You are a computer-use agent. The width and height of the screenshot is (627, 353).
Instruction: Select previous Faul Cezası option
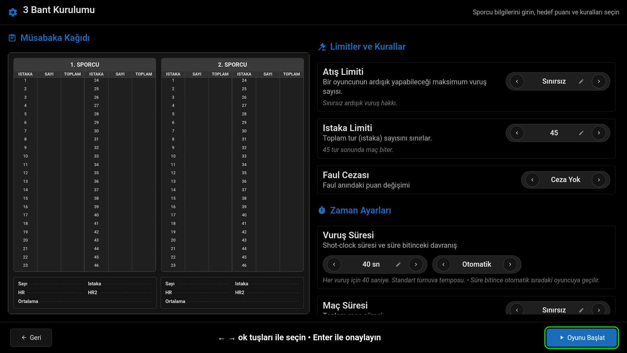(x=532, y=180)
